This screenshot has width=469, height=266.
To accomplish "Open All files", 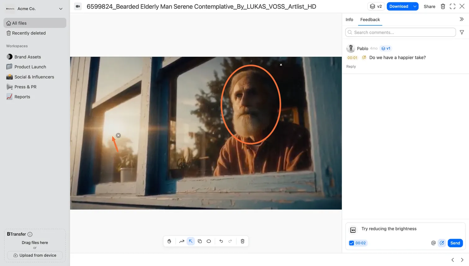I will tap(35, 23).
